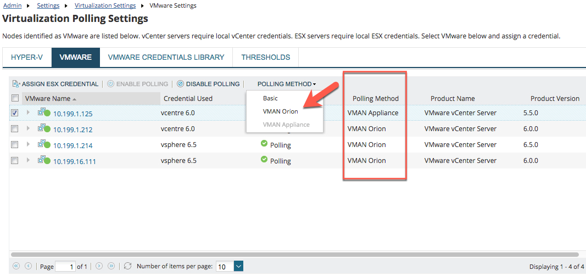Viewport: 586px width, 276px height.
Task: Open the Virtualization Settings breadcrumb link
Action: pyautogui.click(x=105, y=5)
